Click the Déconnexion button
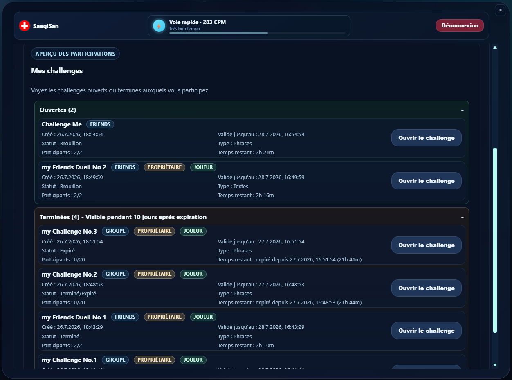512x380 pixels. (x=460, y=25)
